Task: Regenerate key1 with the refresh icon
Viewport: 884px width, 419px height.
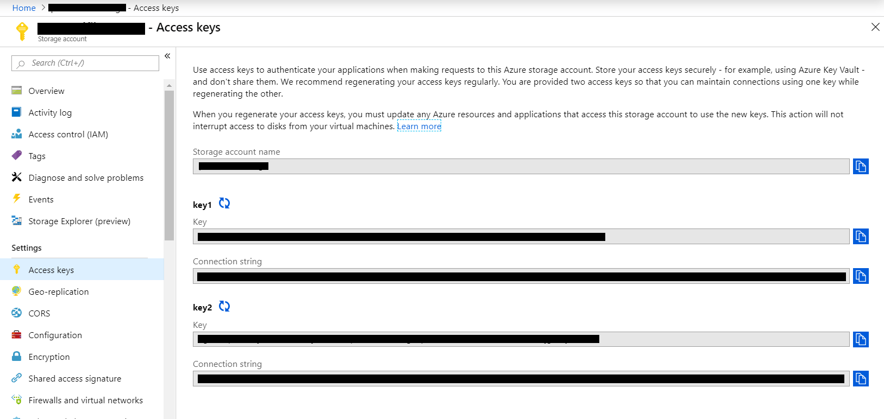Action: 224,203
